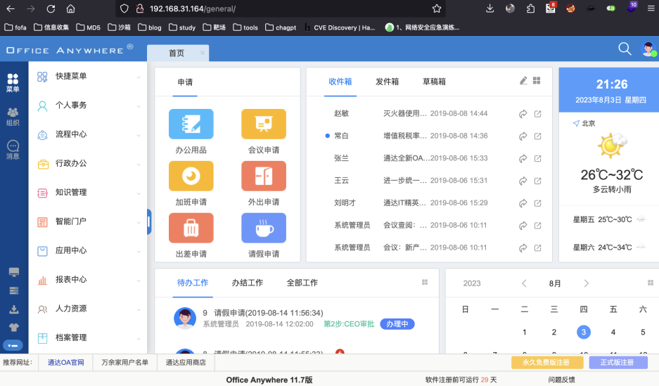This screenshot has height=386, width=659.
Task: Go to next month in calendar
Action: [x=587, y=283]
